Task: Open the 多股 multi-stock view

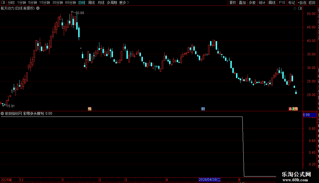Action: (252, 3)
